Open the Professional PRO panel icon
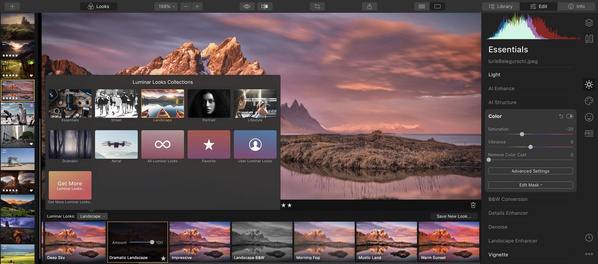The height and width of the screenshot is (264, 598). pos(589,133)
